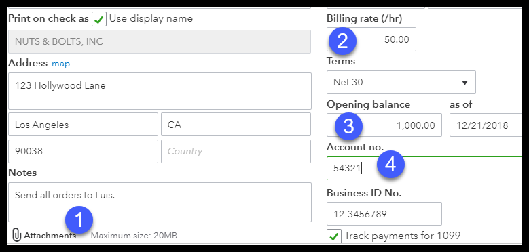Click the paperclip Attachments icon

pos(16,235)
